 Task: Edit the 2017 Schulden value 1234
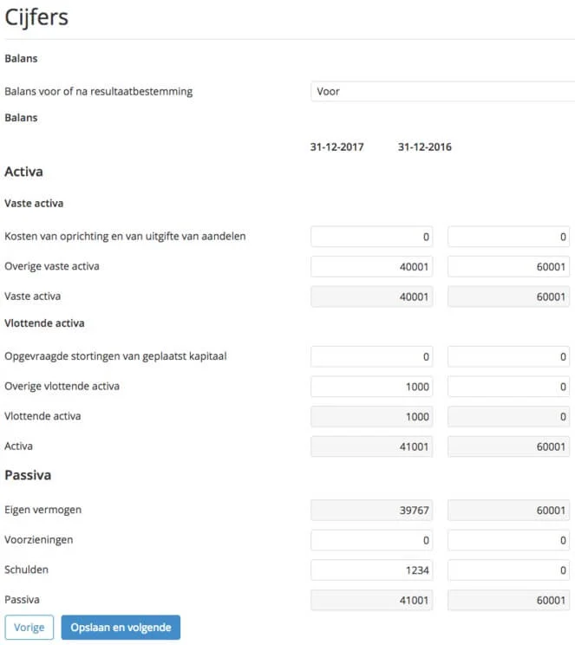point(372,570)
